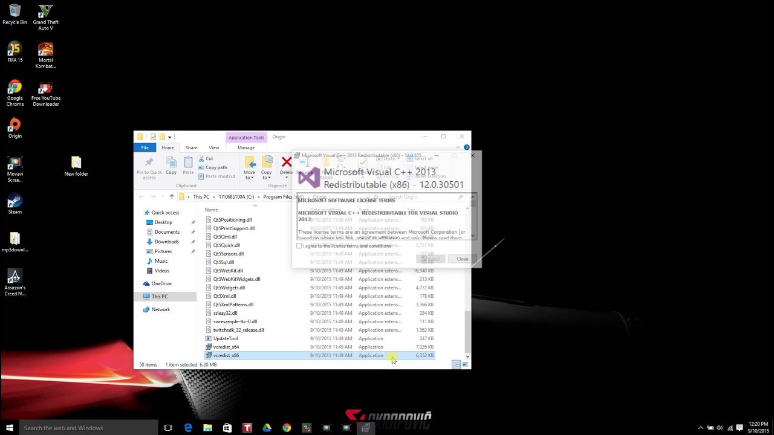The width and height of the screenshot is (774, 435).
Task: Expand the TI10685100A (C:) breadcrumb chevron
Action: 258,197
